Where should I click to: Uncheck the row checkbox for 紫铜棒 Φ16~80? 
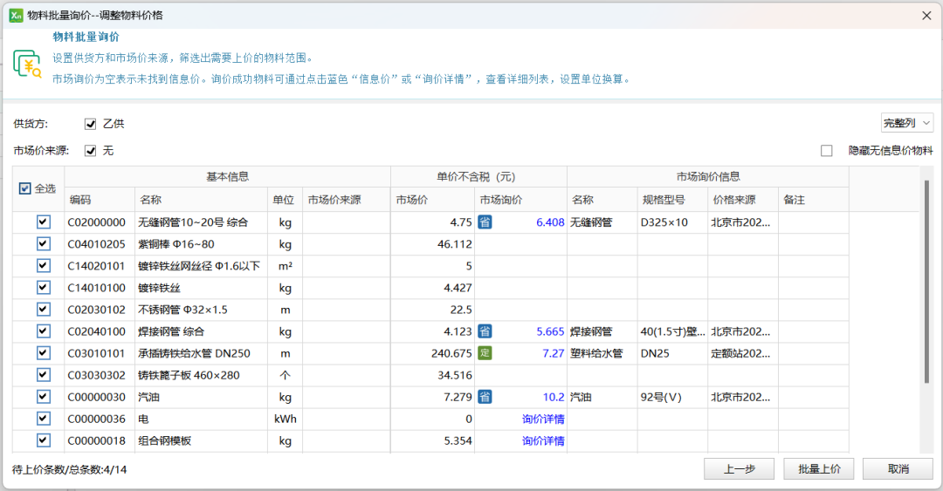click(x=43, y=244)
